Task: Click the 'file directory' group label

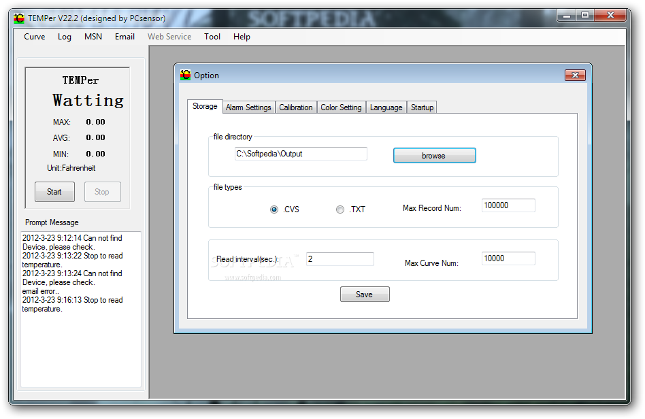Action: (x=233, y=137)
